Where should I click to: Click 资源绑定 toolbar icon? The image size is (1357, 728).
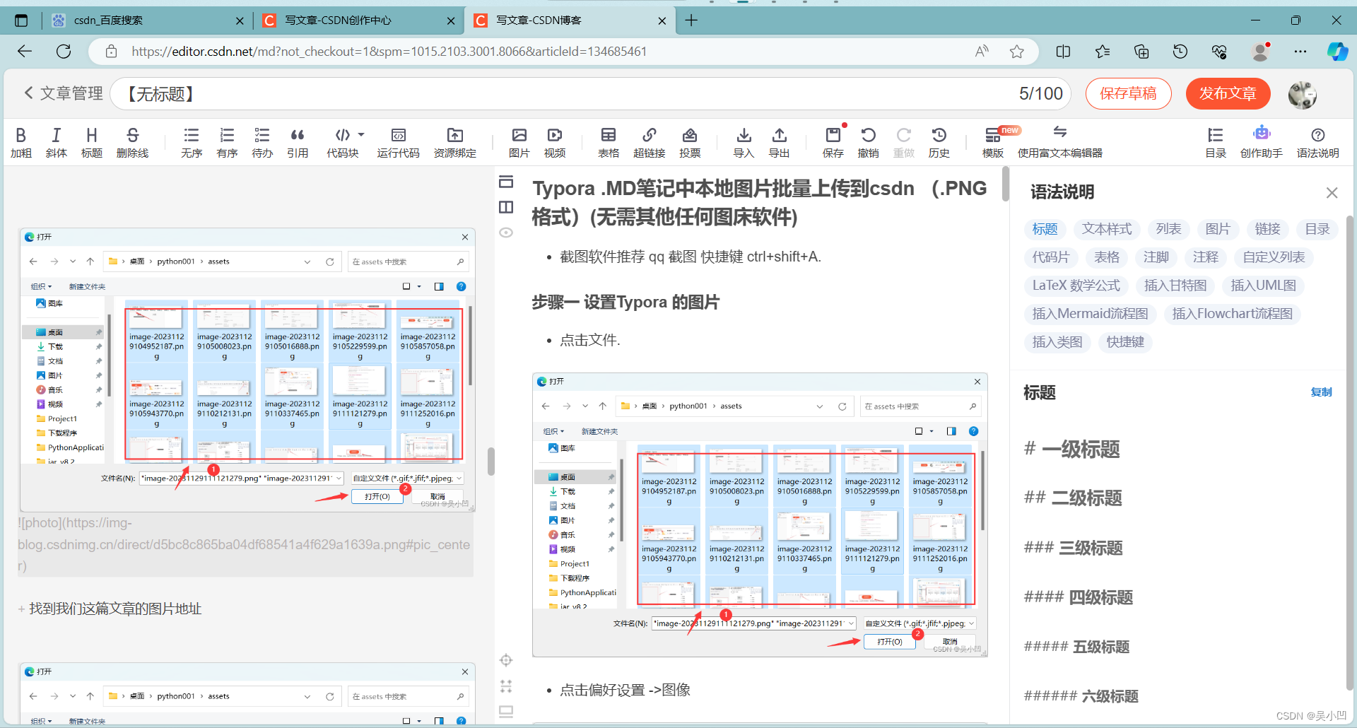455,142
